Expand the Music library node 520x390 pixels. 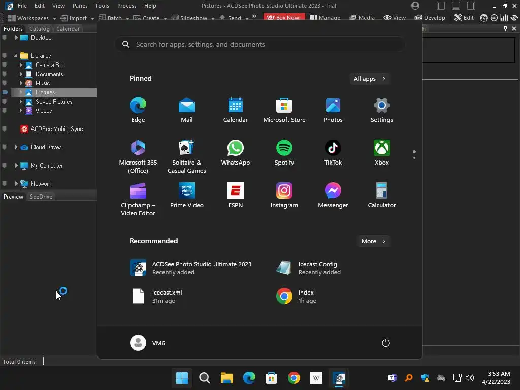pyautogui.click(x=20, y=83)
